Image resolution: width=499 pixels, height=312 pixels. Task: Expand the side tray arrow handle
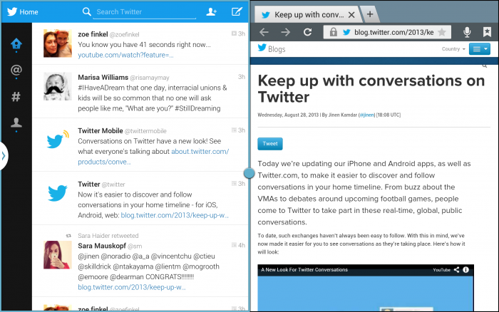[x=3, y=156]
